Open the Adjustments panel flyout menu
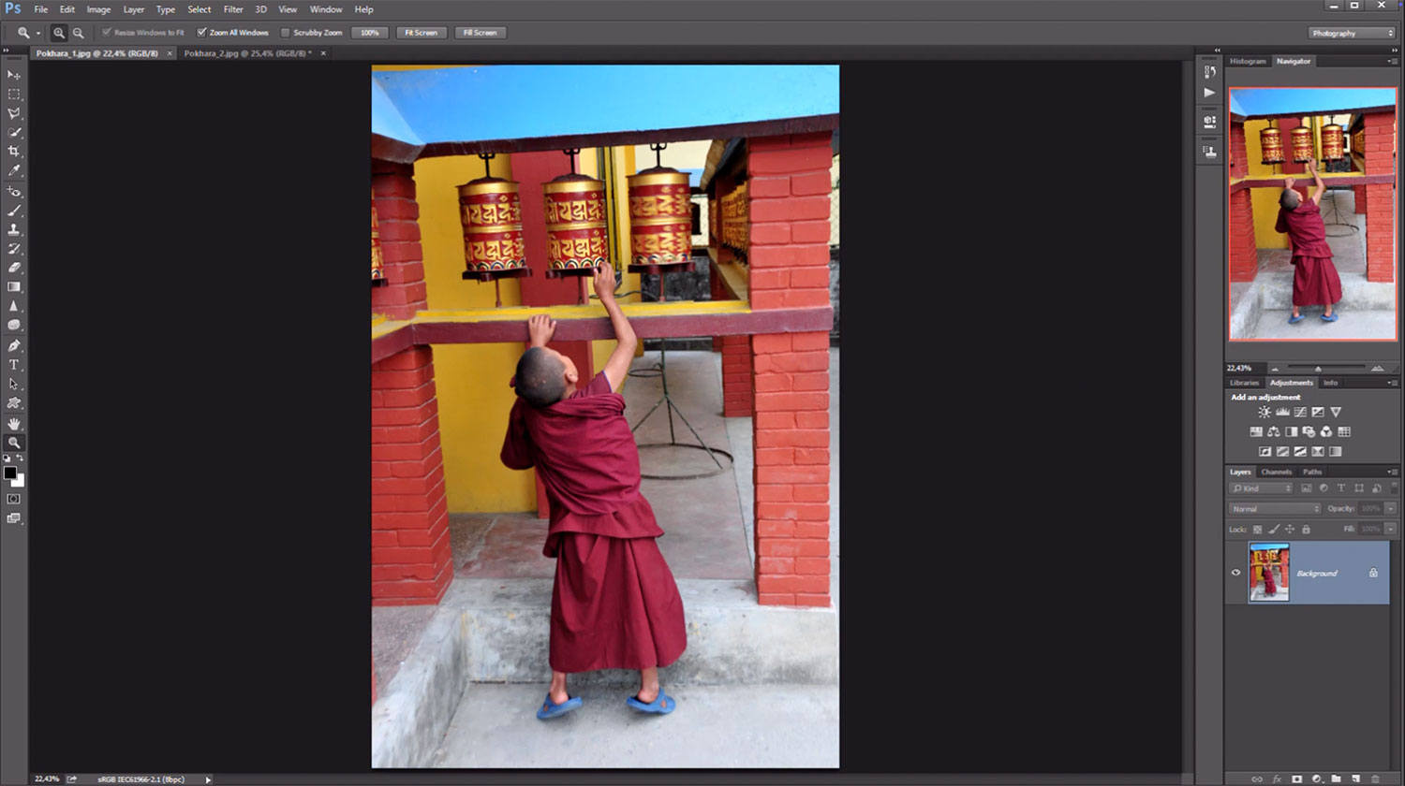The width and height of the screenshot is (1405, 786). pos(1393,383)
